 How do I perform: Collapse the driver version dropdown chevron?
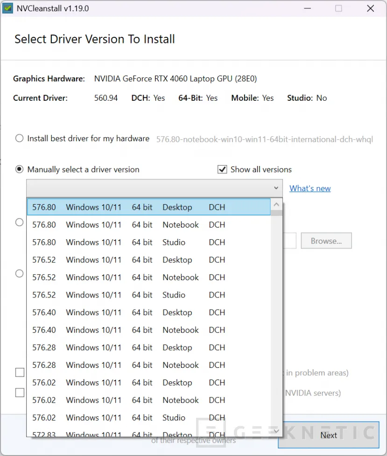pyautogui.click(x=275, y=188)
